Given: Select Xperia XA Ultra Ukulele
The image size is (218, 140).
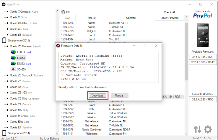Looking at the screenshot, I should coord(24,23).
